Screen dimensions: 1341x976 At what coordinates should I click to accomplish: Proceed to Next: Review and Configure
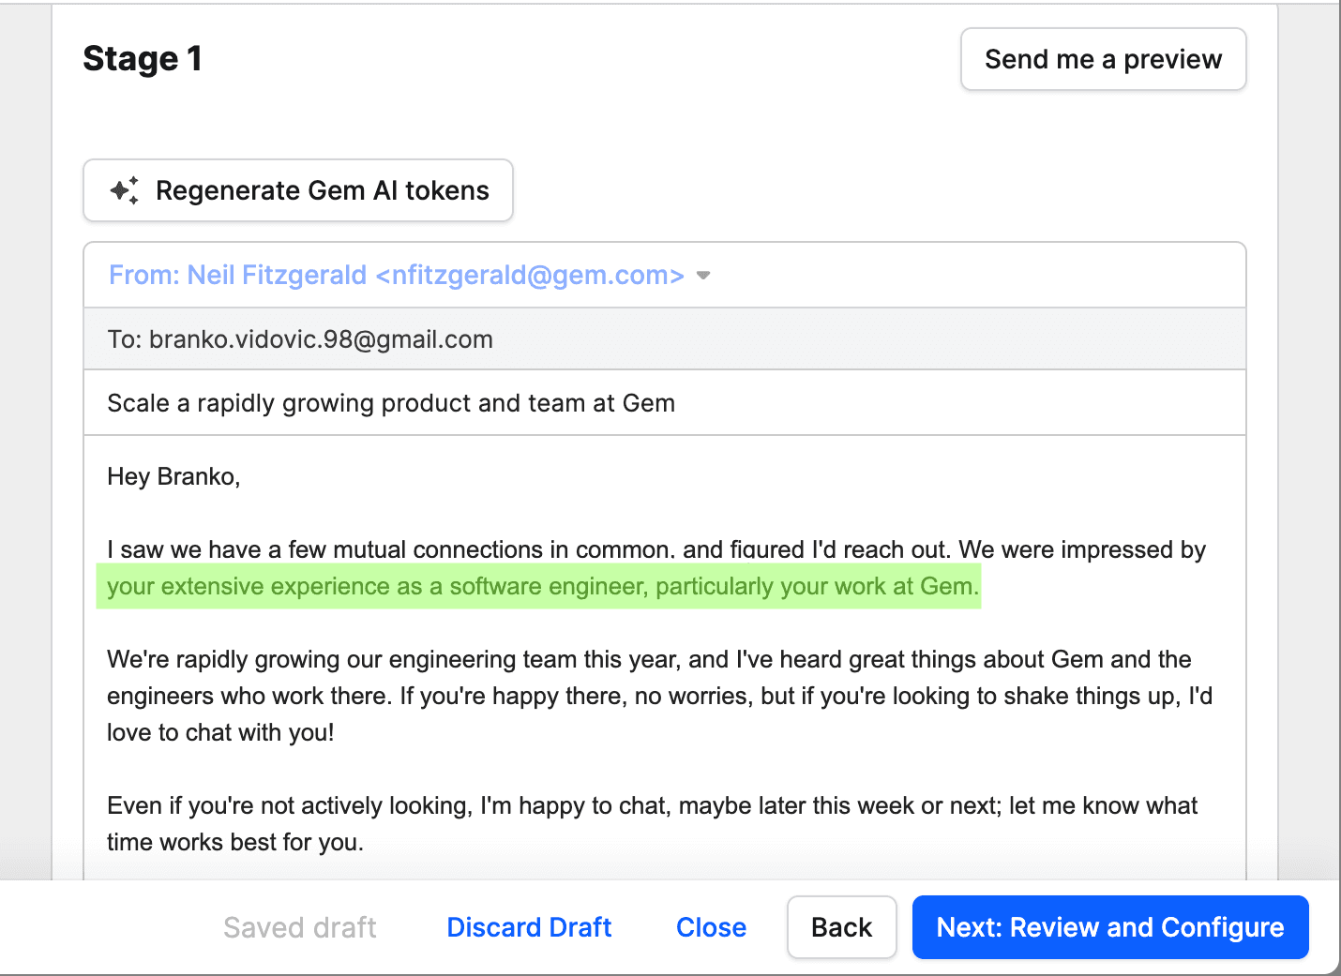(x=1109, y=927)
